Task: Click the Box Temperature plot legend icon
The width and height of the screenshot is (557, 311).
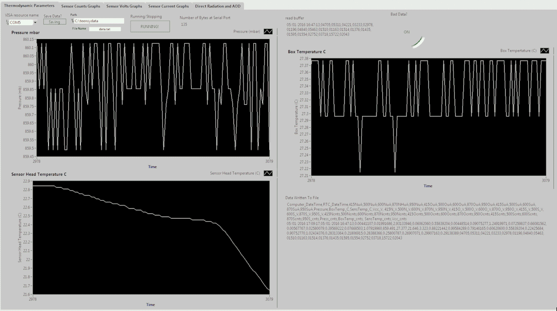Action: 544,50
